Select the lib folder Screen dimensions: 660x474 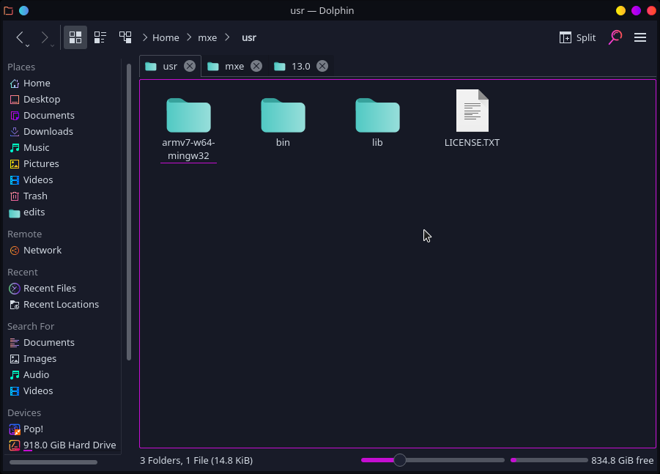coord(377,122)
